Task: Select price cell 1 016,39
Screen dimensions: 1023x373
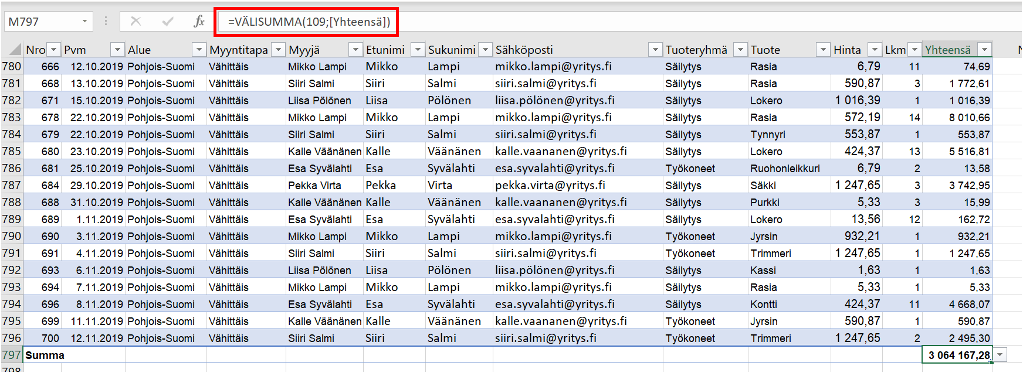Action: point(857,100)
